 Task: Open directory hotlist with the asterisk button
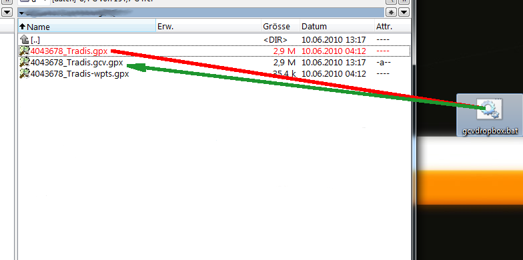pyautogui.click(x=391, y=13)
